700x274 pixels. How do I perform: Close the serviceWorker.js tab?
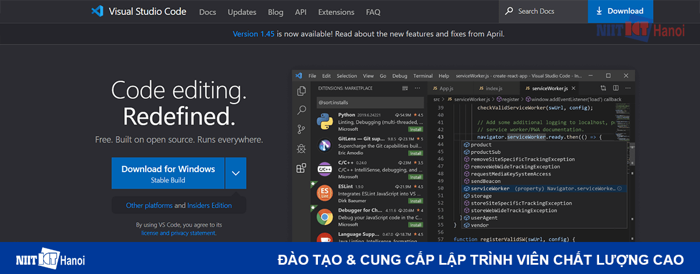tap(573, 88)
